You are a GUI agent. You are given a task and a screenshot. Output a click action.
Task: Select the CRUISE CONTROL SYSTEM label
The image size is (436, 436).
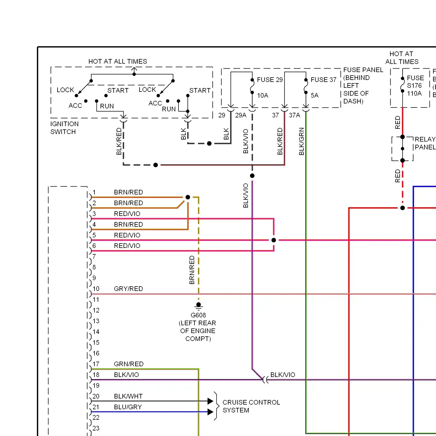pos(251,406)
